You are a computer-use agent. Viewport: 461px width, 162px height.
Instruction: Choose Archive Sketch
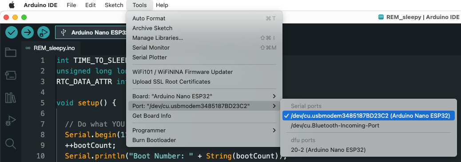point(204,28)
